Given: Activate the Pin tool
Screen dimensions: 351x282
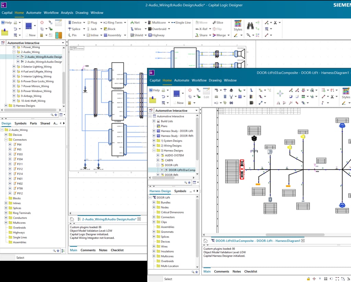Looking at the screenshot, I should pyautogui.click(x=73, y=35).
